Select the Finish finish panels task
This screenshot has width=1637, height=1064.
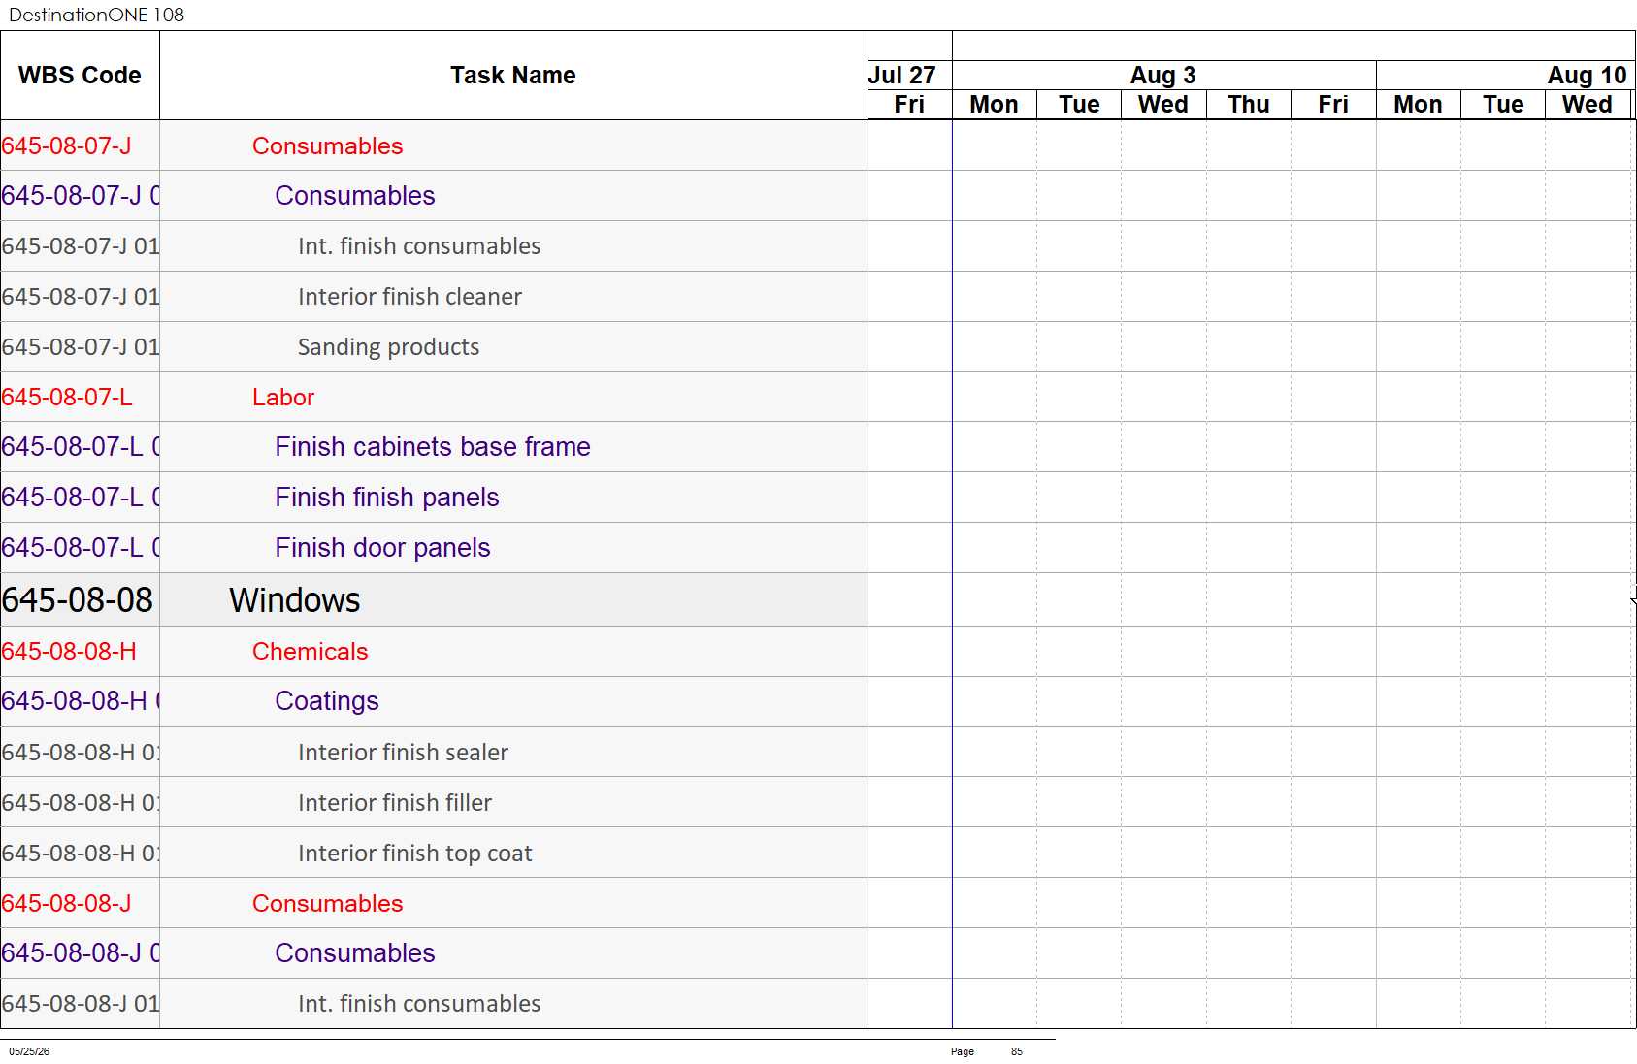click(387, 498)
